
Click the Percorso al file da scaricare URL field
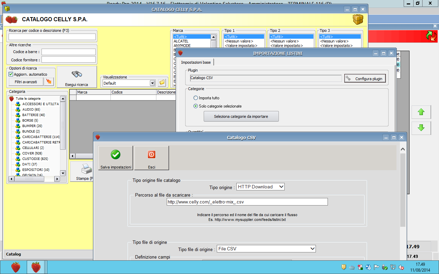(247, 202)
